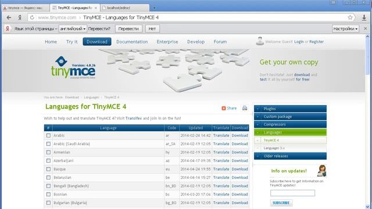Screen dimensions: 372x209
Task: Open the TinyMCE 4 sidebar sub-item
Action: click(x=290, y=140)
